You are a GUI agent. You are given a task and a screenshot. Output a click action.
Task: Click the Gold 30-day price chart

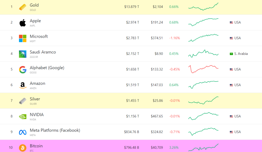[x=203, y=7]
